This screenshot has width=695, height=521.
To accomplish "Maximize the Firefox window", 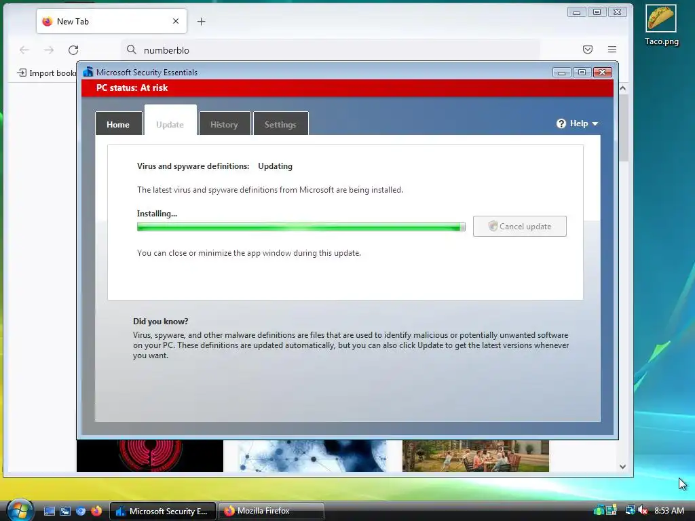I will click(x=597, y=12).
